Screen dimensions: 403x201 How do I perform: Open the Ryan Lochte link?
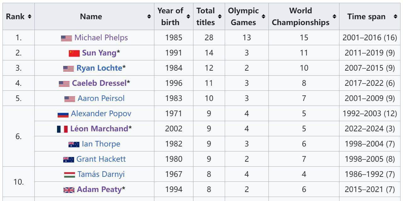pyautogui.click(x=99, y=68)
